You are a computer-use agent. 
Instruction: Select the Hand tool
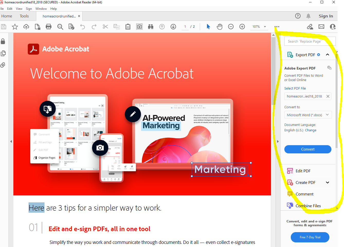(x=219, y=26)
